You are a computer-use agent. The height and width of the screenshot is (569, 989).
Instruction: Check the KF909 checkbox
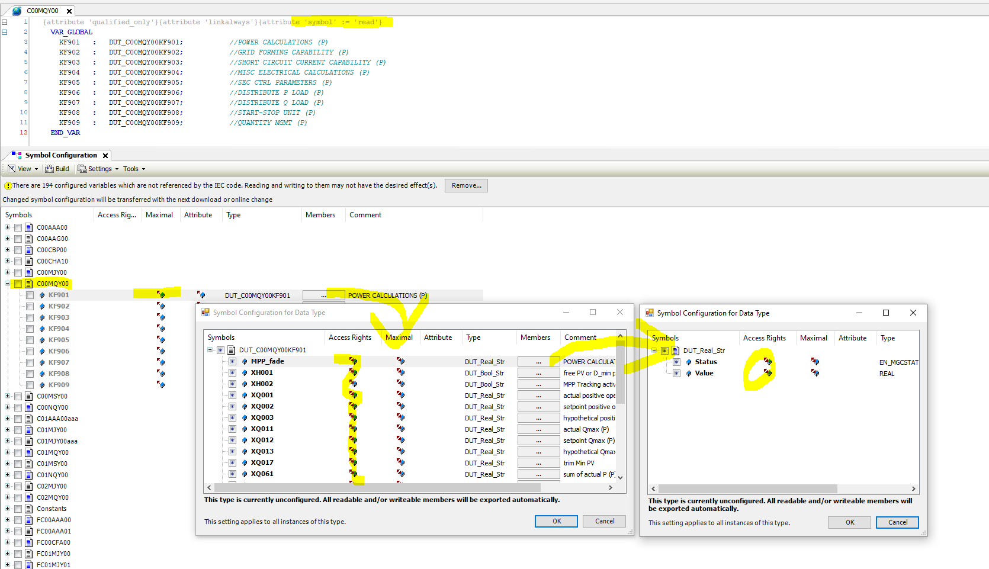tap(30, 385)
